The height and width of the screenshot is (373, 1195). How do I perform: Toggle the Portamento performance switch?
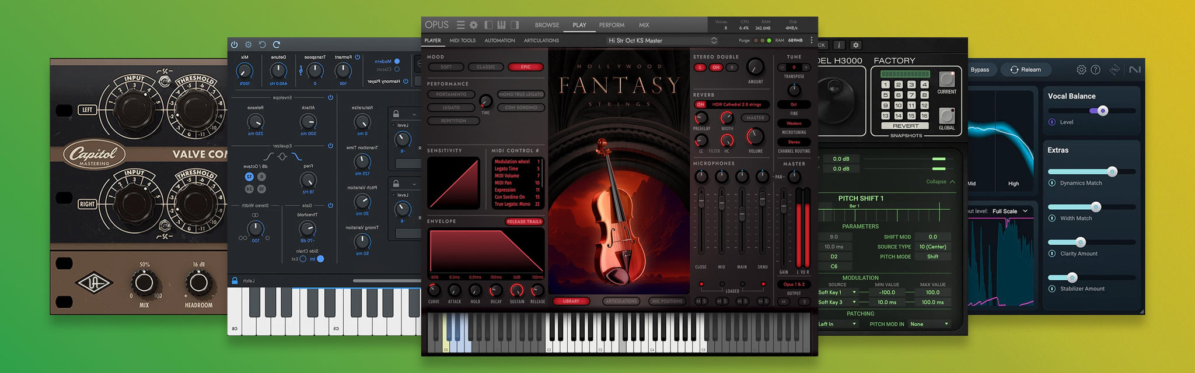click(x=451, y=94)
